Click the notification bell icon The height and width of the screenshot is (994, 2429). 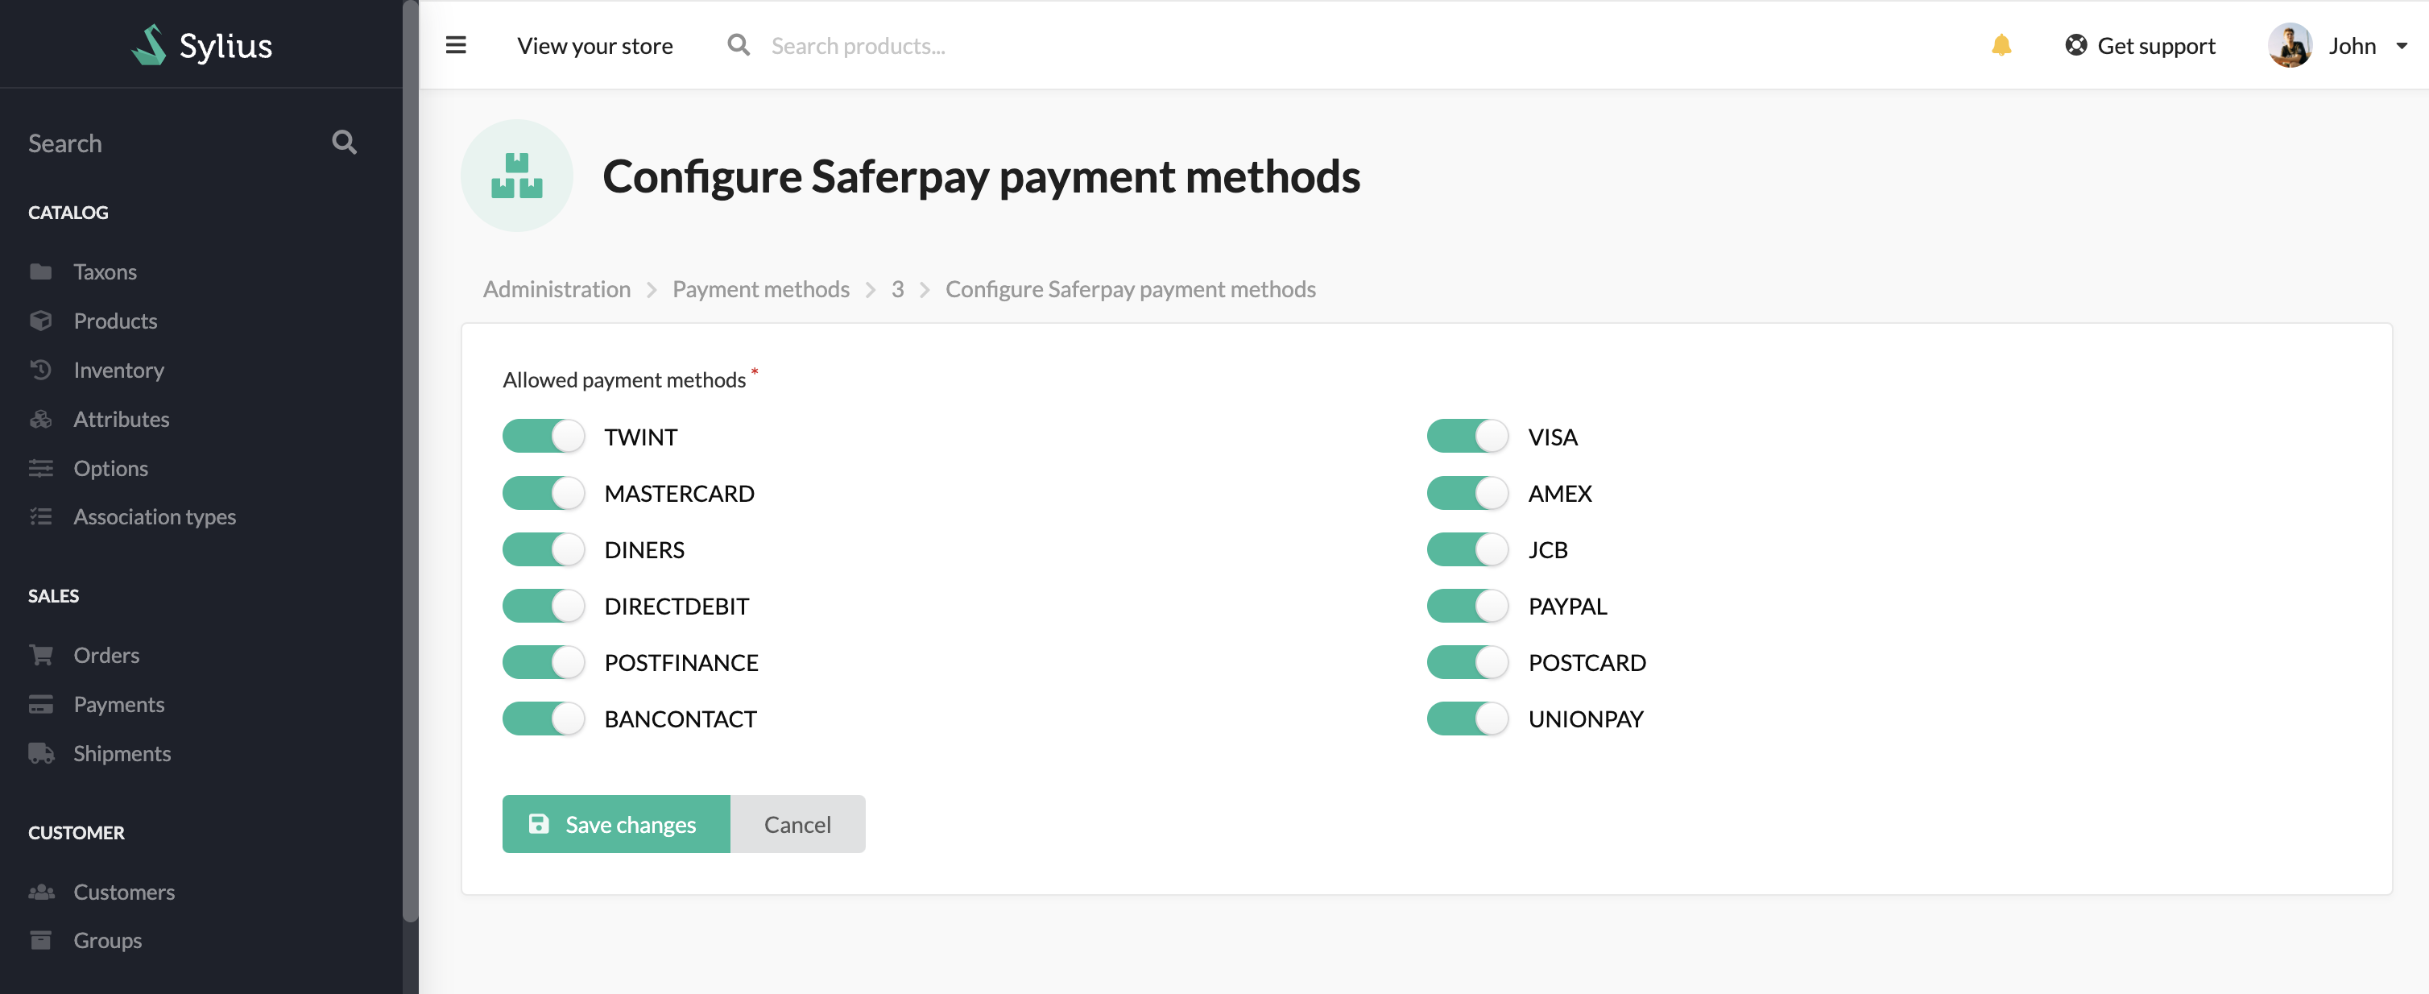click(2001, 45)
